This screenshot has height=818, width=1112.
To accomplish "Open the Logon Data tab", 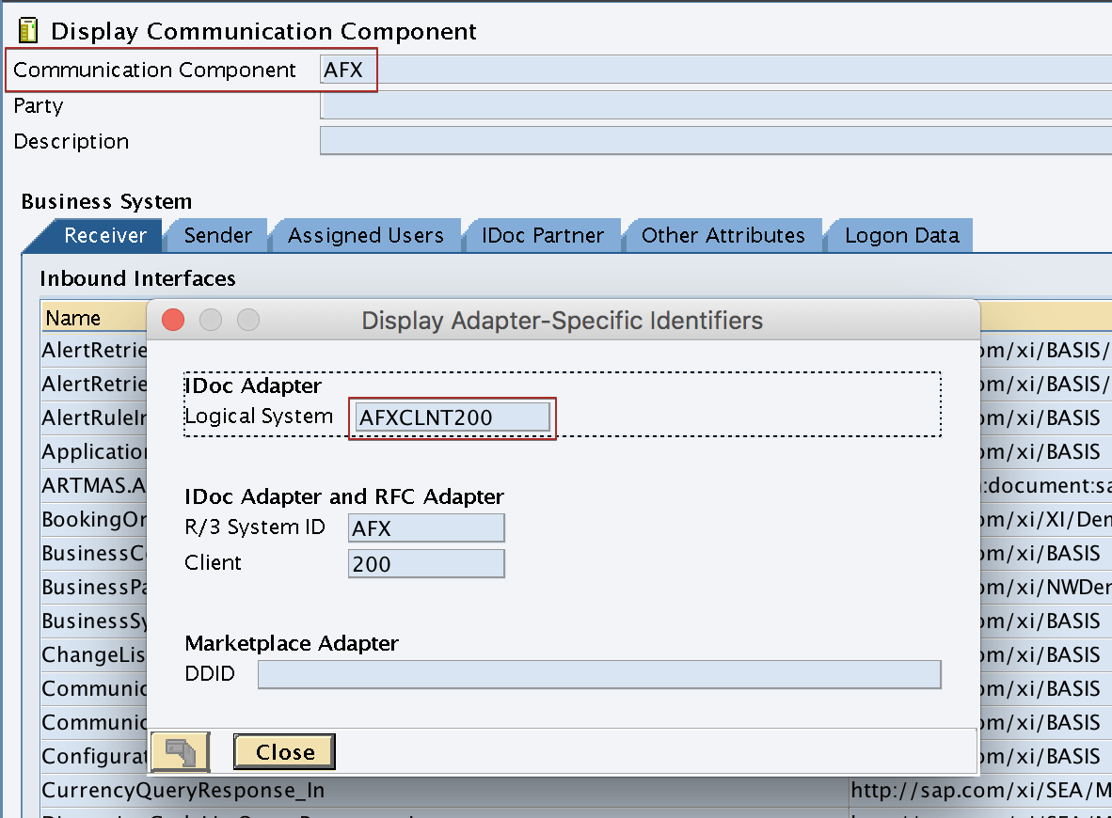I will 898,235.
